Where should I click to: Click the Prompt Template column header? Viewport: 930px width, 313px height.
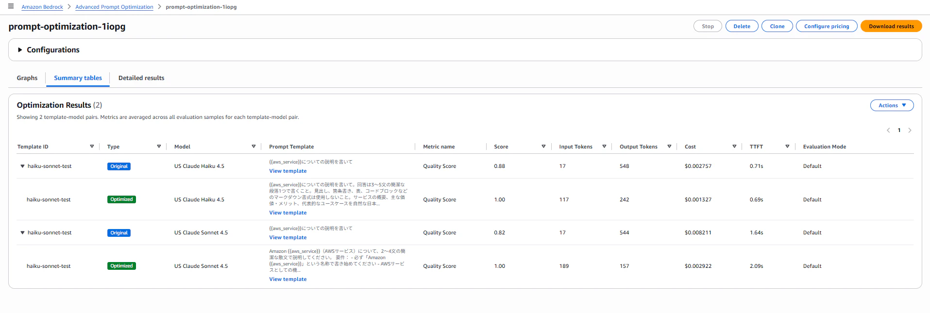(291, 147)
